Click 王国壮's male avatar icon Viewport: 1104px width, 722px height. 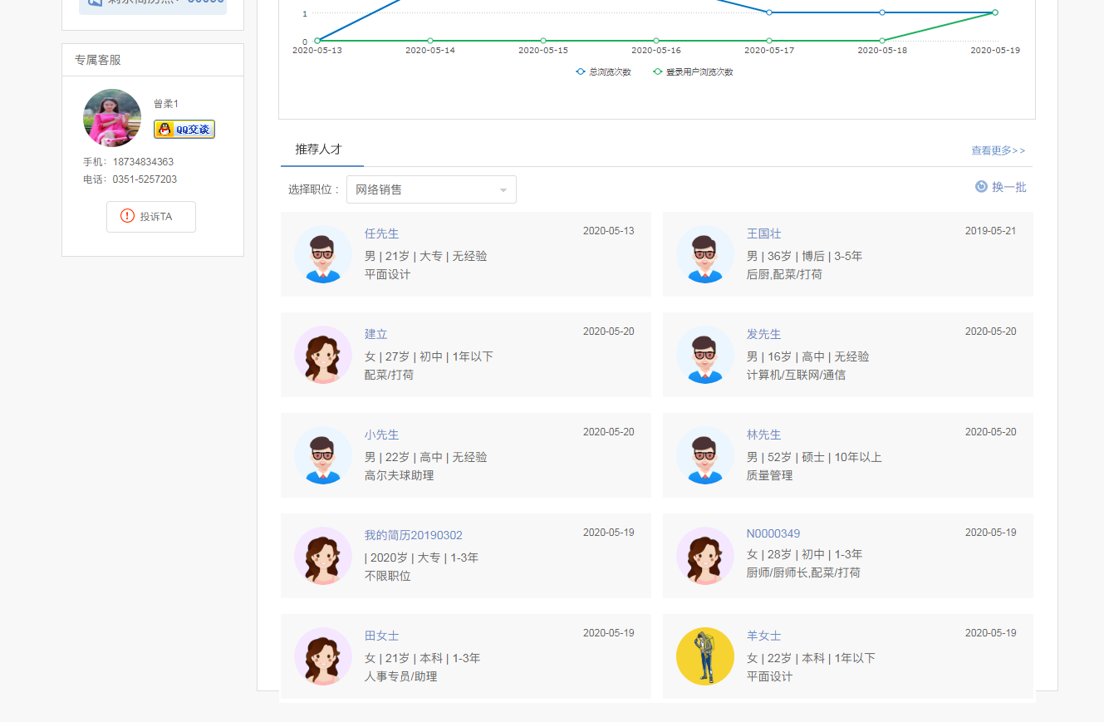[705, 254]
